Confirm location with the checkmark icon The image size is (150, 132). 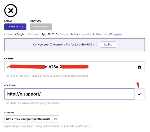[139, 94]
